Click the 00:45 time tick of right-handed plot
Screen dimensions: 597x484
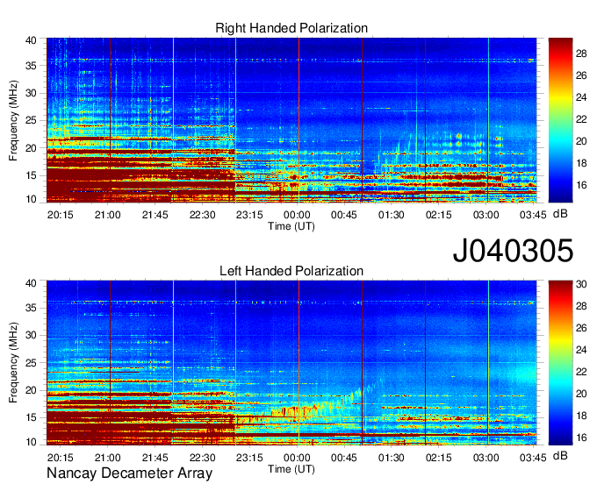(344, 215)
